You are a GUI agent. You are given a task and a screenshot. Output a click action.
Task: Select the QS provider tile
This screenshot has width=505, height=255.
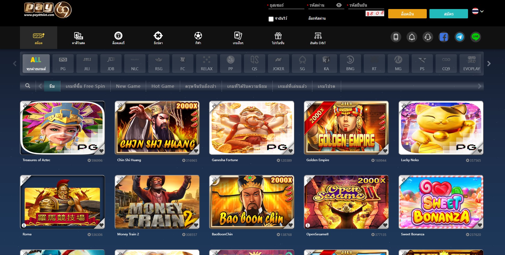(255, 64)
